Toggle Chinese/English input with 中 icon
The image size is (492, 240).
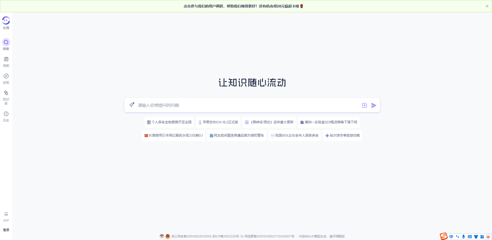[452, 237]
